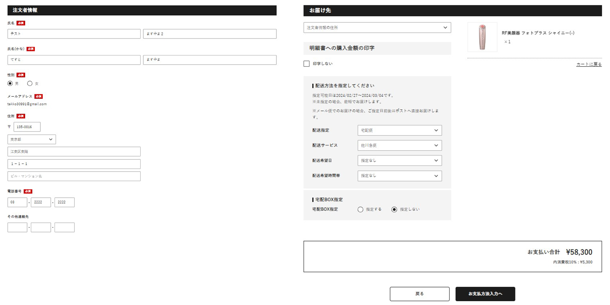The image size is (610, 305).
Task: Click the お支払方法入力へ button
Action: coord(485,294)
